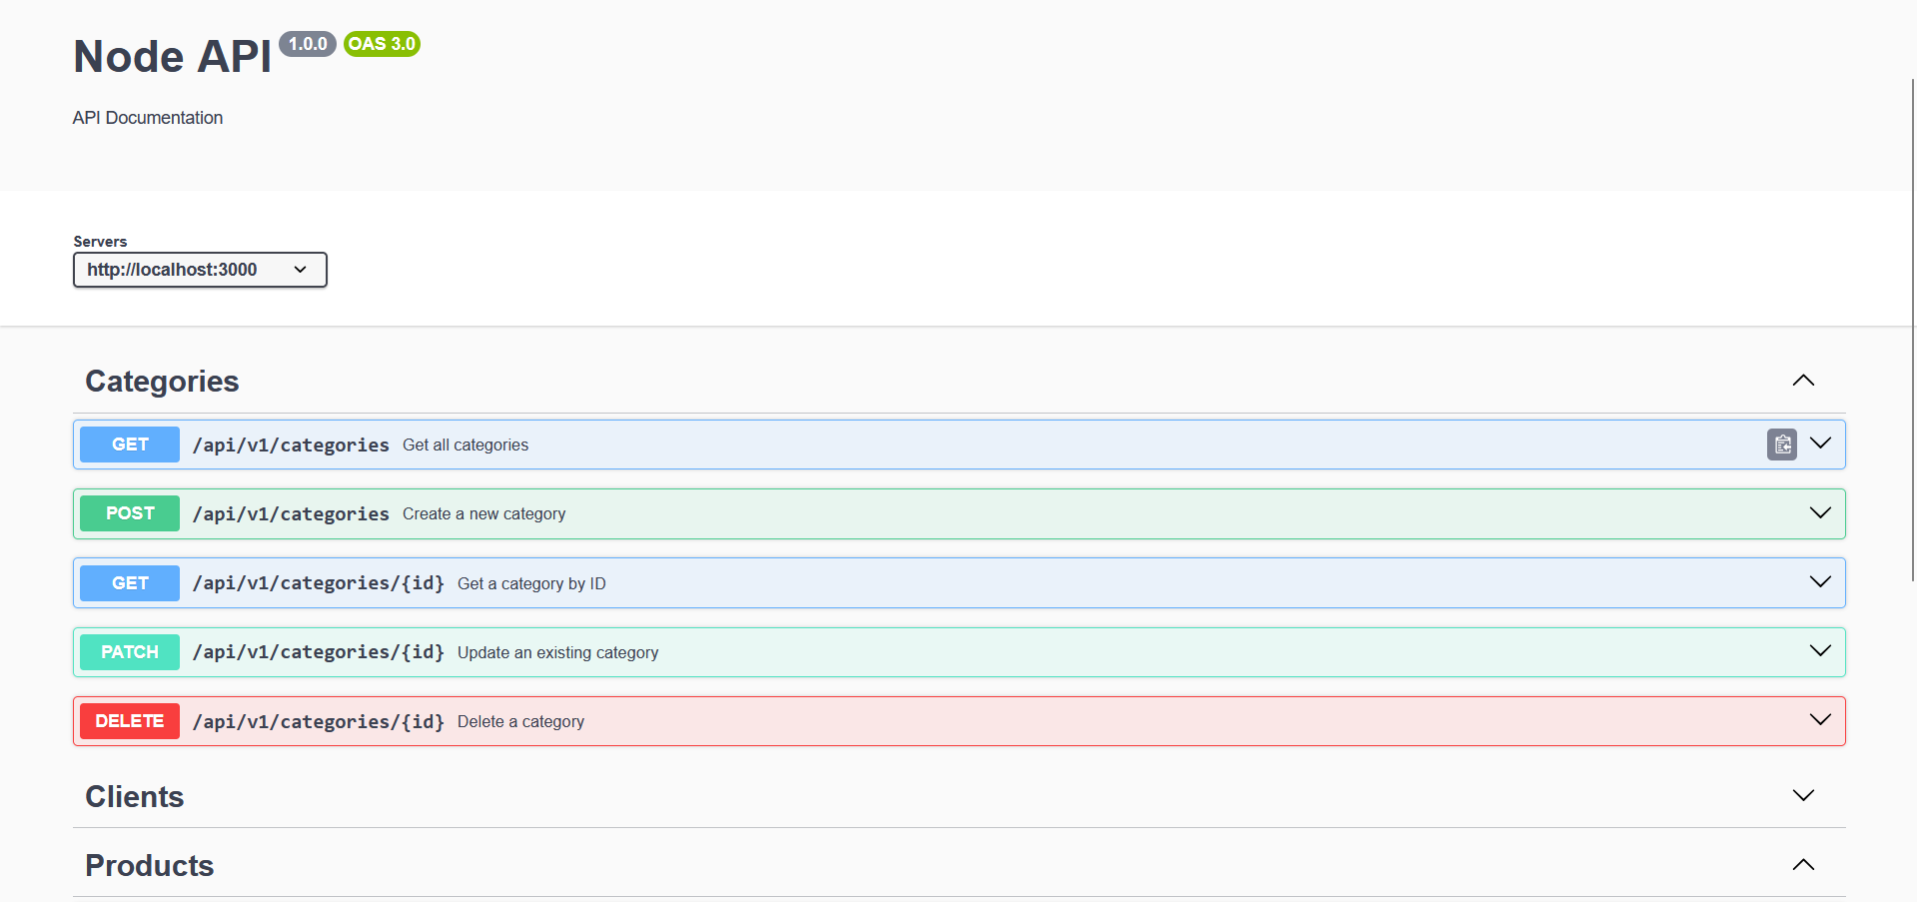Image resolution: width=1917 pixels, height=902 pixels.
Task: Click the POST method badge
Action: tap(130, 513)
